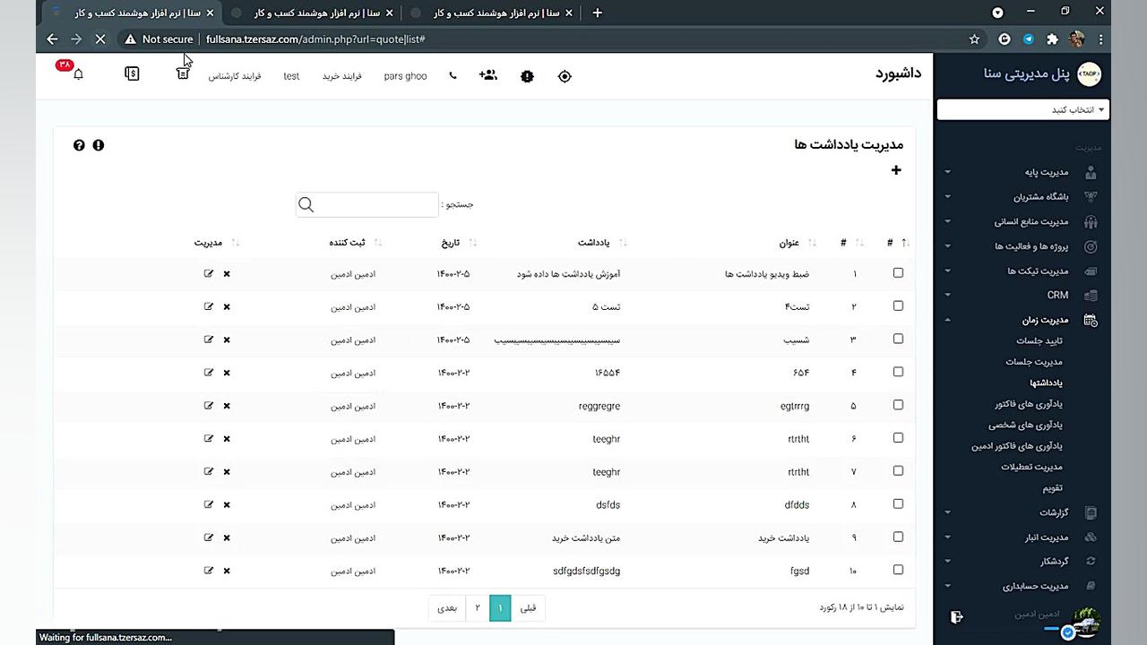Click the info circle icon near page title

[98, 144]
